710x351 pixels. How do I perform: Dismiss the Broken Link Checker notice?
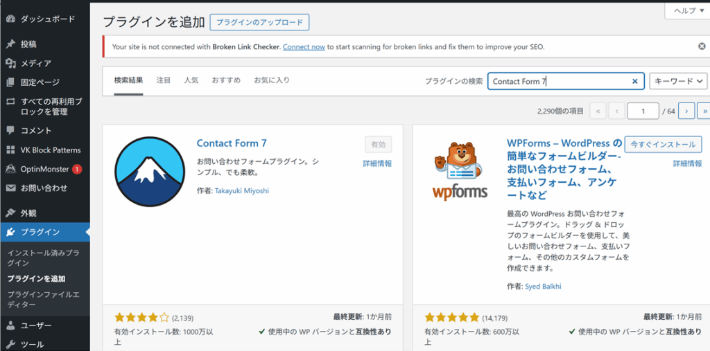click(x=702, y=46)
